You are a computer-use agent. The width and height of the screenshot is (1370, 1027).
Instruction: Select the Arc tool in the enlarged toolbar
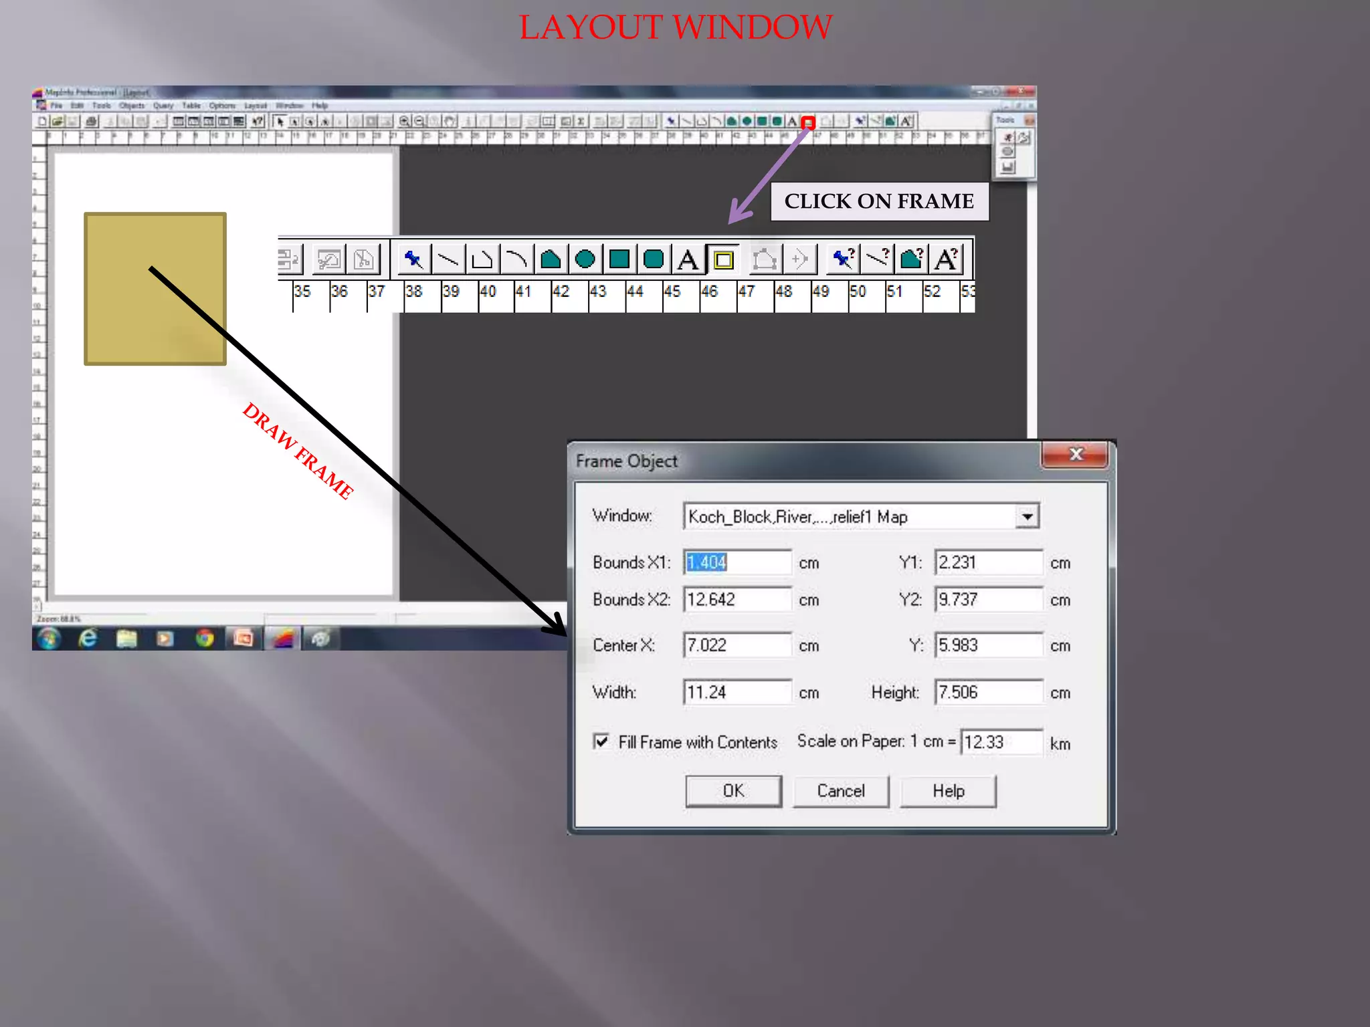click(516, 259)
